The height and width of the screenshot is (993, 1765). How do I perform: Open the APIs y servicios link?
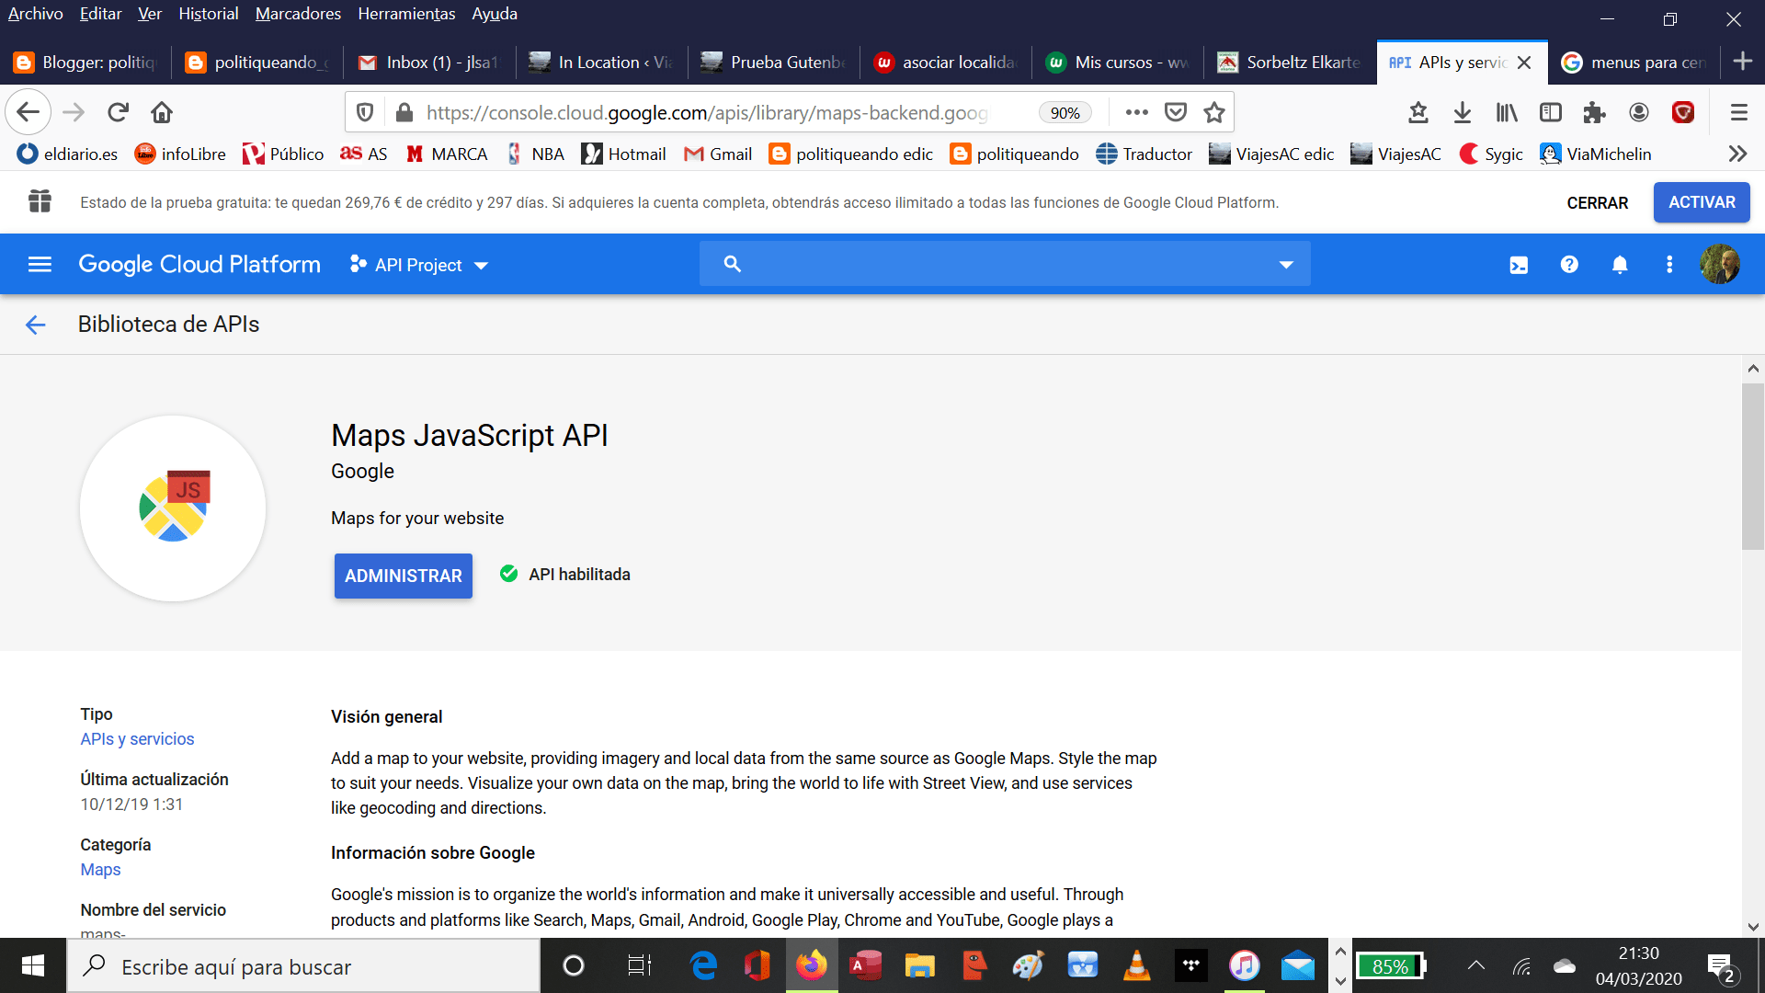click(137, 739)
